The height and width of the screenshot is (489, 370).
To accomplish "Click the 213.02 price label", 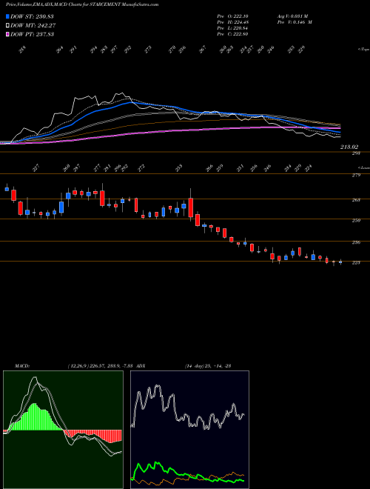I will point(349,147).
